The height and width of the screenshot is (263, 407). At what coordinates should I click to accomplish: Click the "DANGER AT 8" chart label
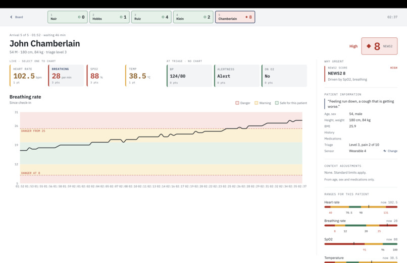click(30, 173)
